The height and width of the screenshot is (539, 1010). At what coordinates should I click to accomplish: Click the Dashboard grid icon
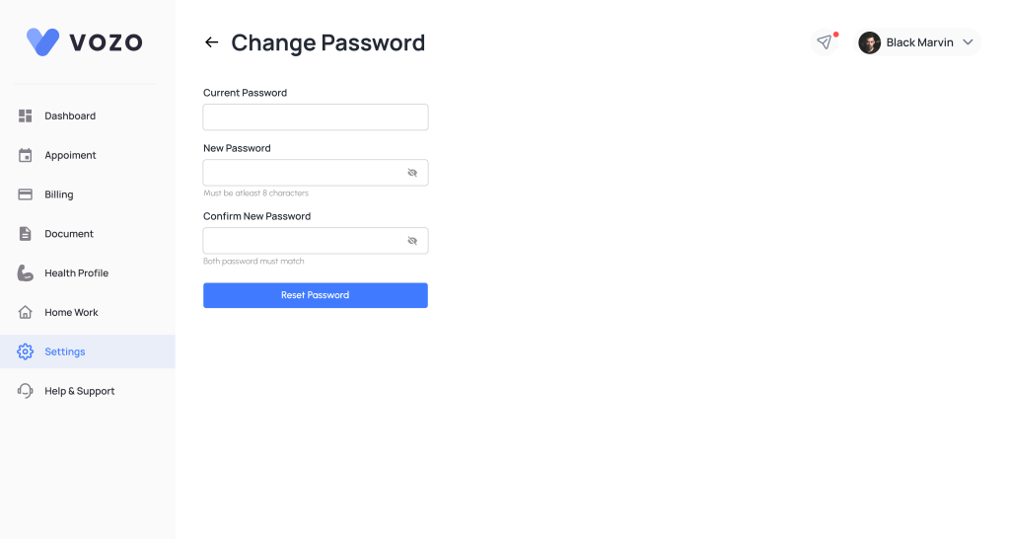pos(26,115)
